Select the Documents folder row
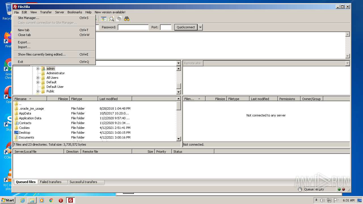Image resolution: width=363 pixels, height=204 pixels. click(72, 137)
